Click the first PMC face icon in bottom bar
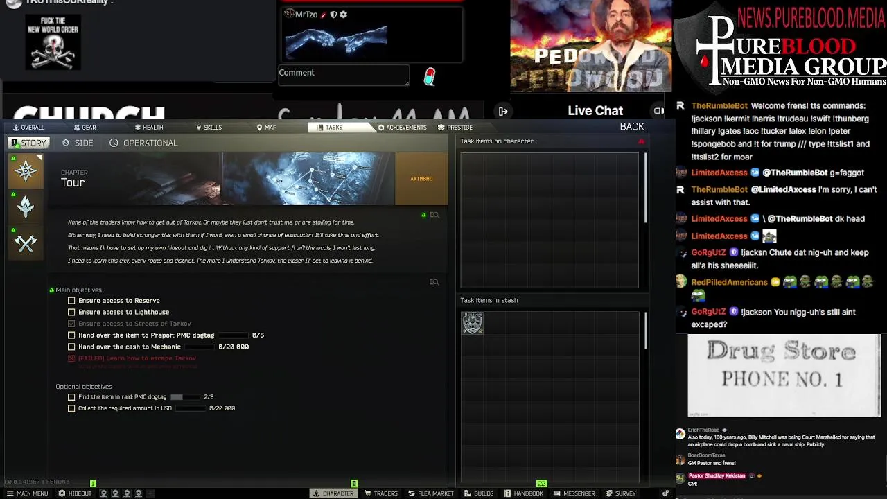The width and height of the screenshot is (887, 499). click(x=104, y=493)
